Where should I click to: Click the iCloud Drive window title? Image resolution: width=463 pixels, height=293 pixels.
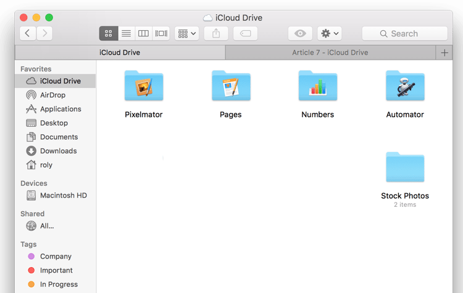tap(238, 18)
